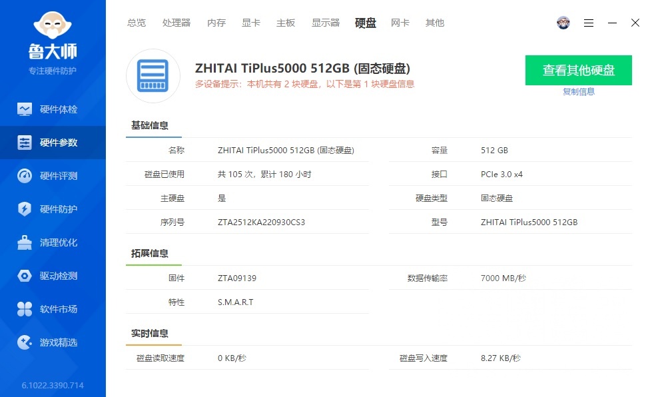Select 硬件评测 from the sidebar
Image resolution: width=652 pixels, height=397 pixels.
(x=53, y=175)
